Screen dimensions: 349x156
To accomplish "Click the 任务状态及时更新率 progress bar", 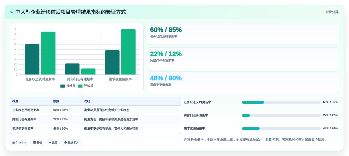I will click(281, 102).
